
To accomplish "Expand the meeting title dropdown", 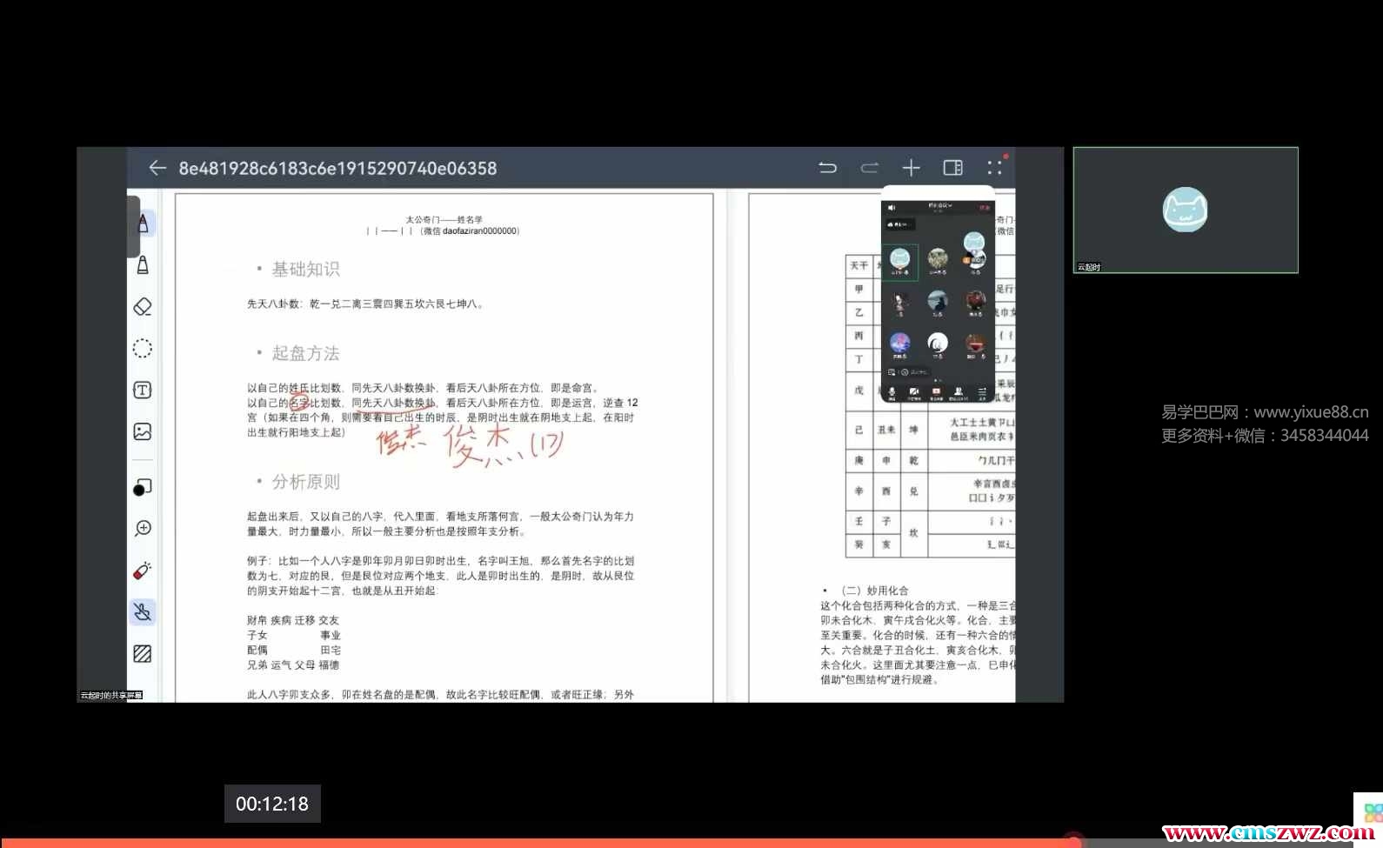I will (940, 206).
